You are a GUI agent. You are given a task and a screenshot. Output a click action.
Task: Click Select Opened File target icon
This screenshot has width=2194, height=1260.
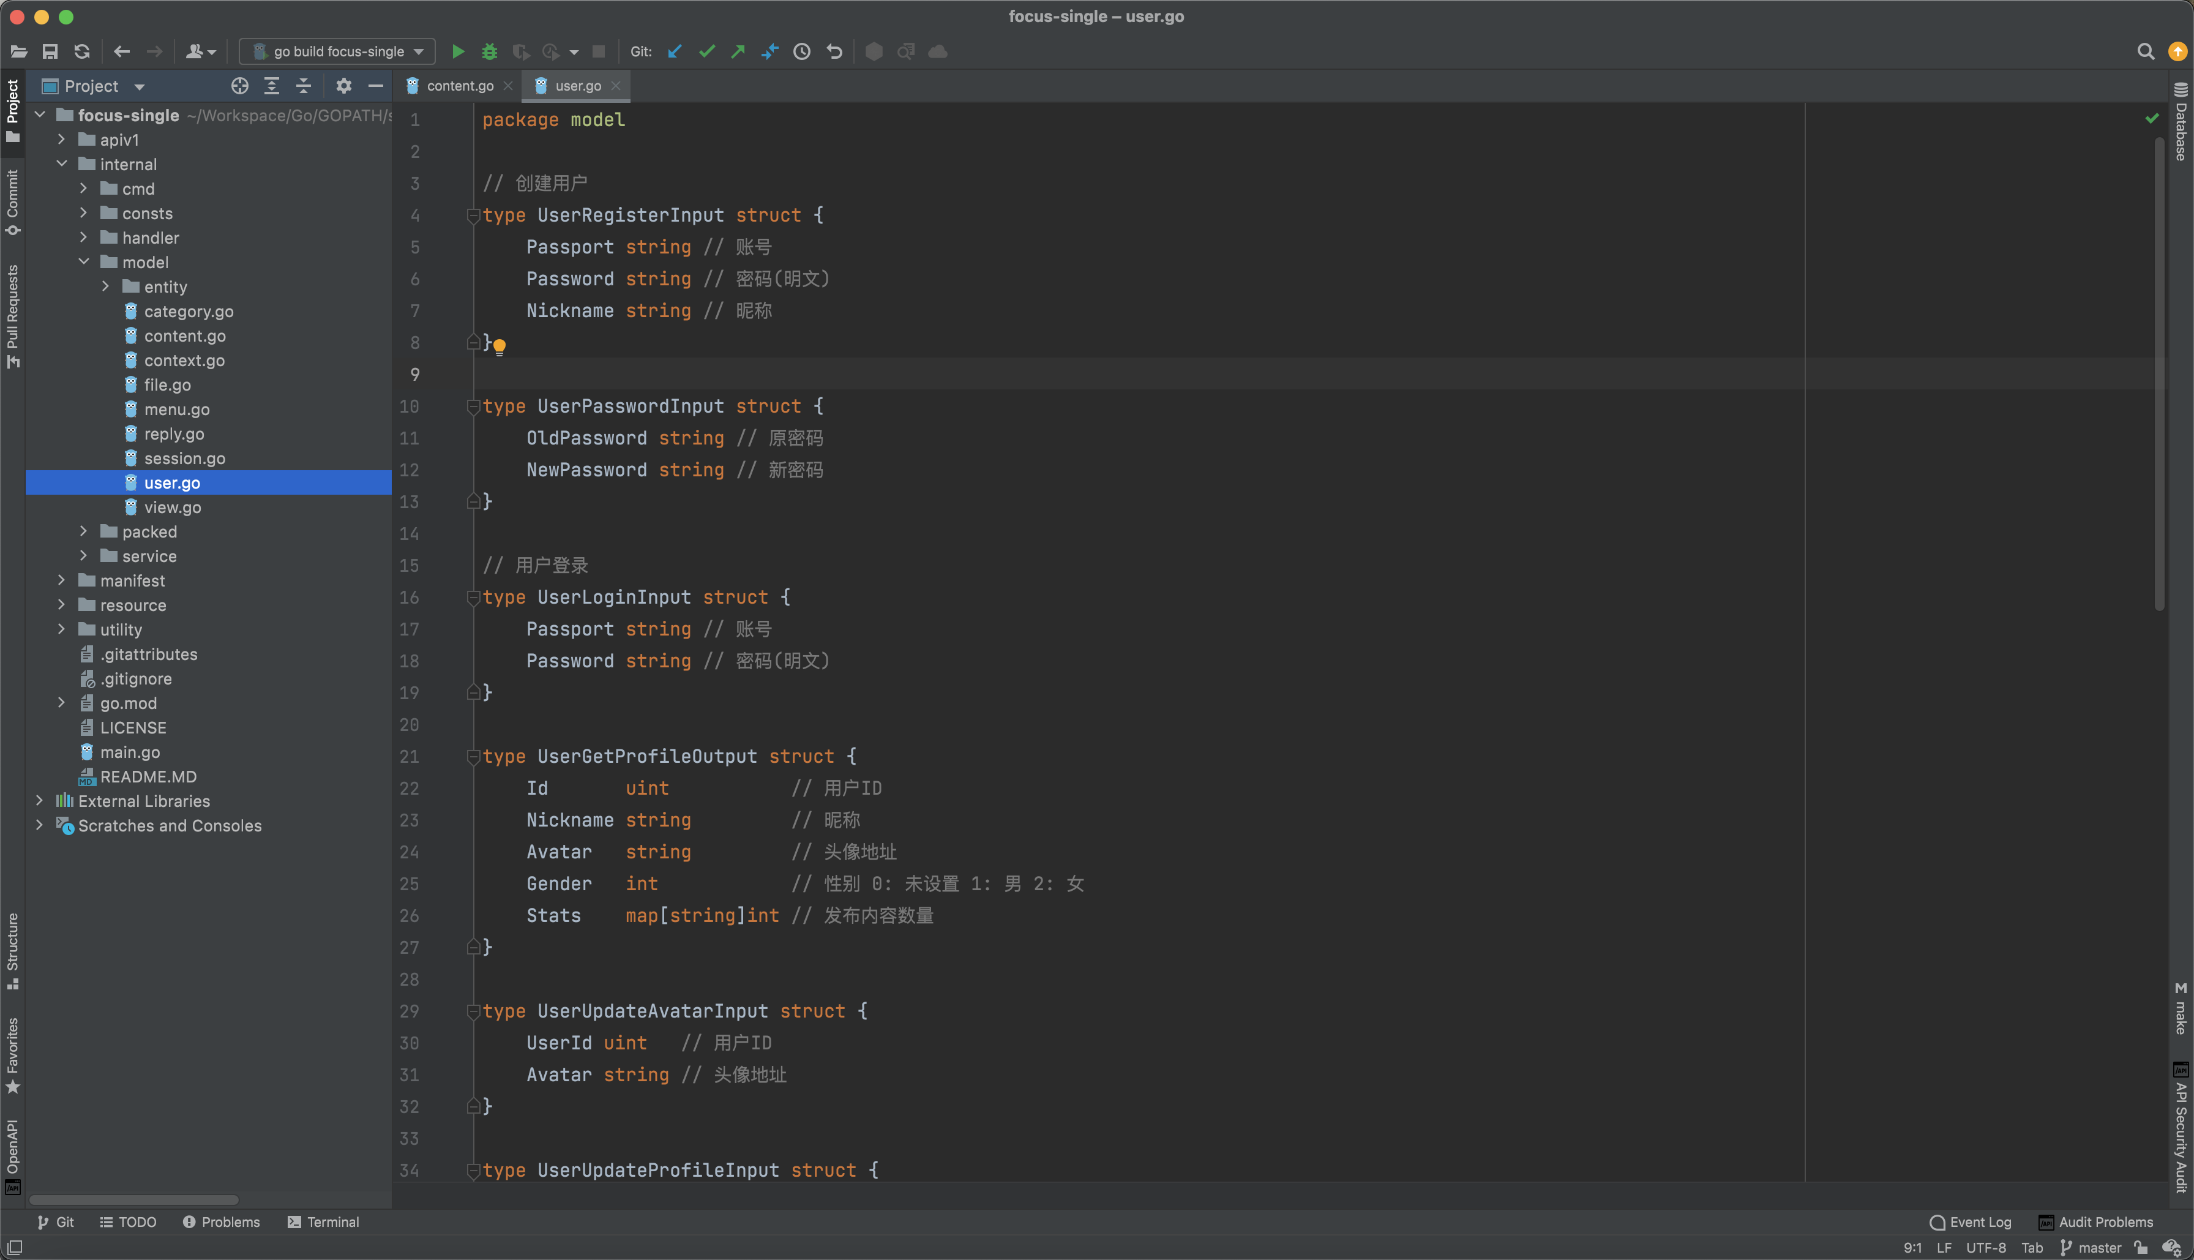pos(239,86)
